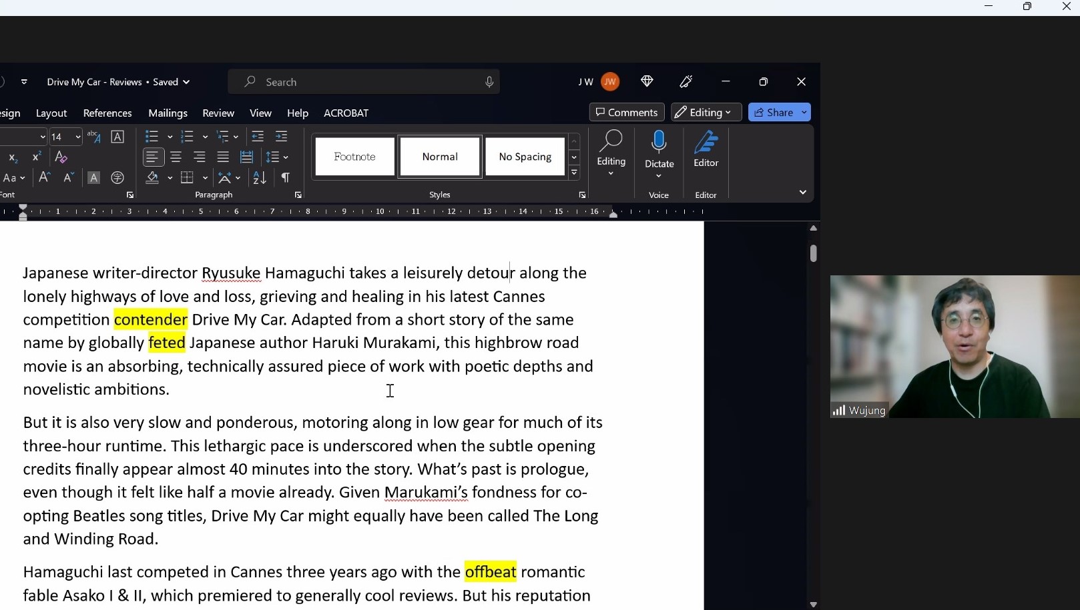
Task: Click the Multilevel List icon
Action: 222,137
